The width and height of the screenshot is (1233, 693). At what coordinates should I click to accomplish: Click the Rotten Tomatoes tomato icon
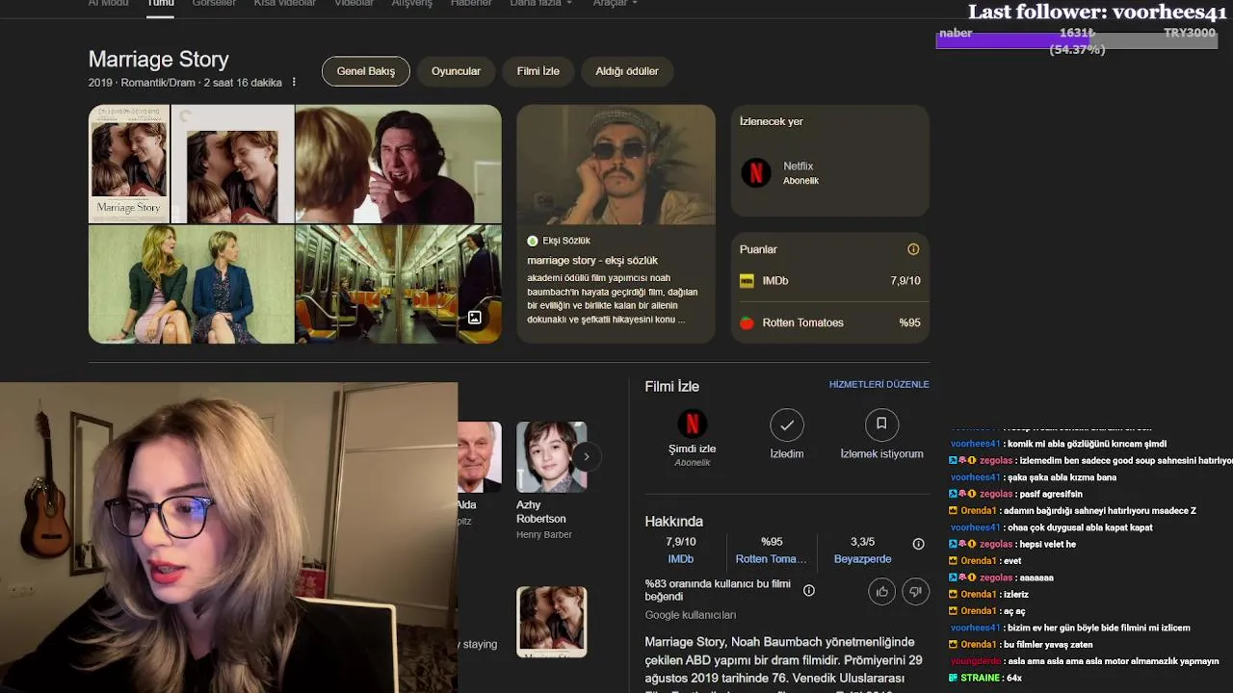pos(747,323)
